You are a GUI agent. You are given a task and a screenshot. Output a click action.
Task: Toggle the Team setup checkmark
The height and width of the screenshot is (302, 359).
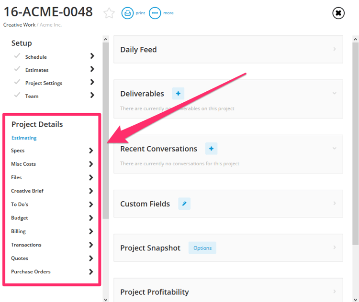(17, 96)
